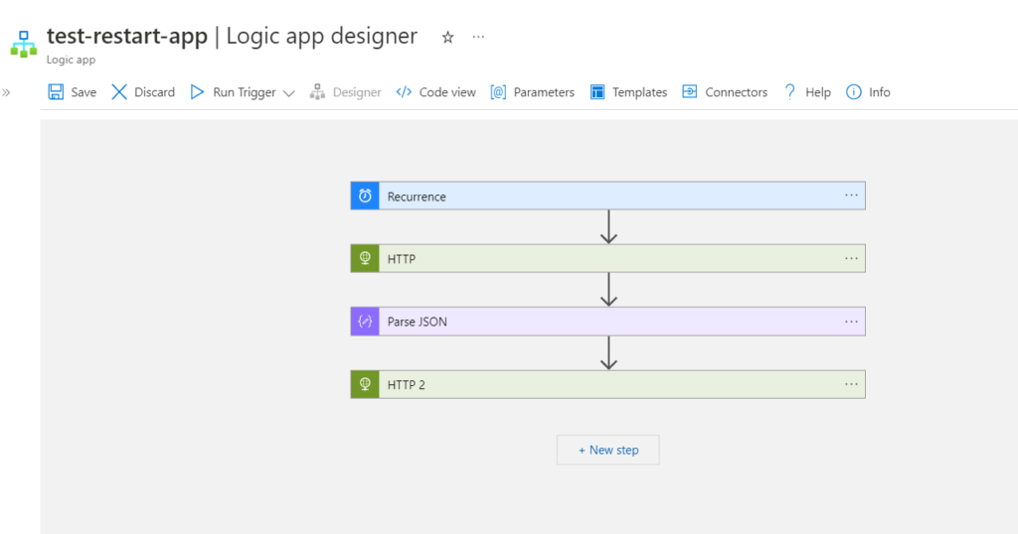
Task: Click the Logic app subtitle text
Action: click(x=71, y=60)
